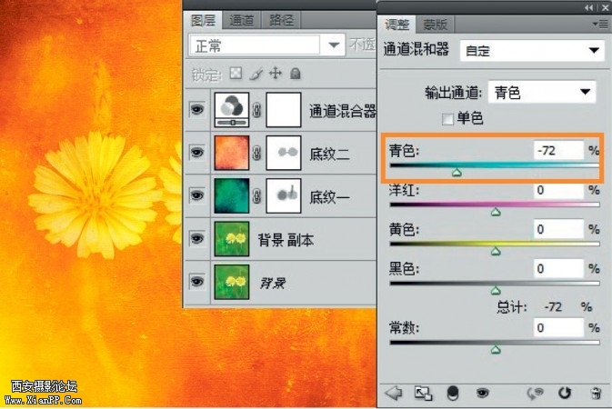Click the clip to layer circle icon
Image resolution: width=612 pixels, height=409 pixels.
tap(451, 393)
